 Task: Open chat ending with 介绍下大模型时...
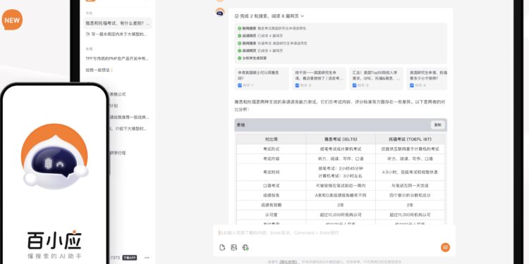[128, 128]
